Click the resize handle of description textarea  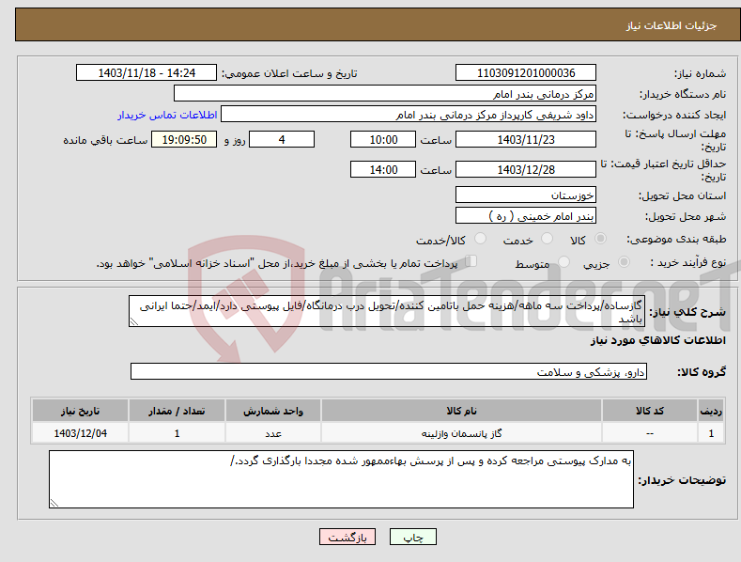pyautogui.click(x=134, y=321)
